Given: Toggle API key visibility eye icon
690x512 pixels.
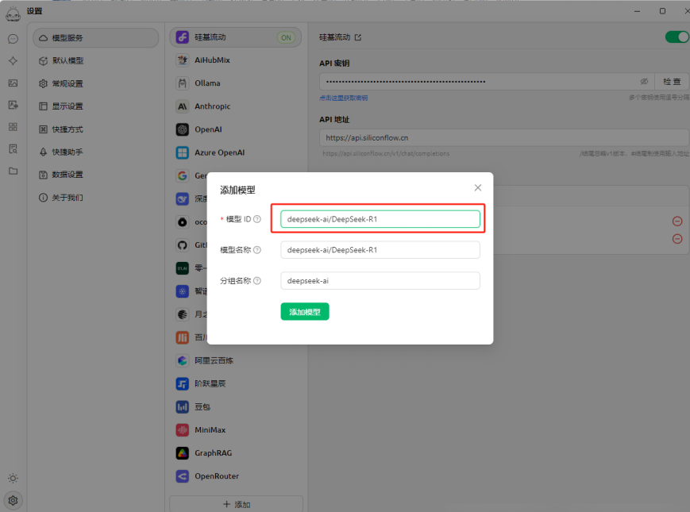Looking at the screenshot, I should (644, 82).
